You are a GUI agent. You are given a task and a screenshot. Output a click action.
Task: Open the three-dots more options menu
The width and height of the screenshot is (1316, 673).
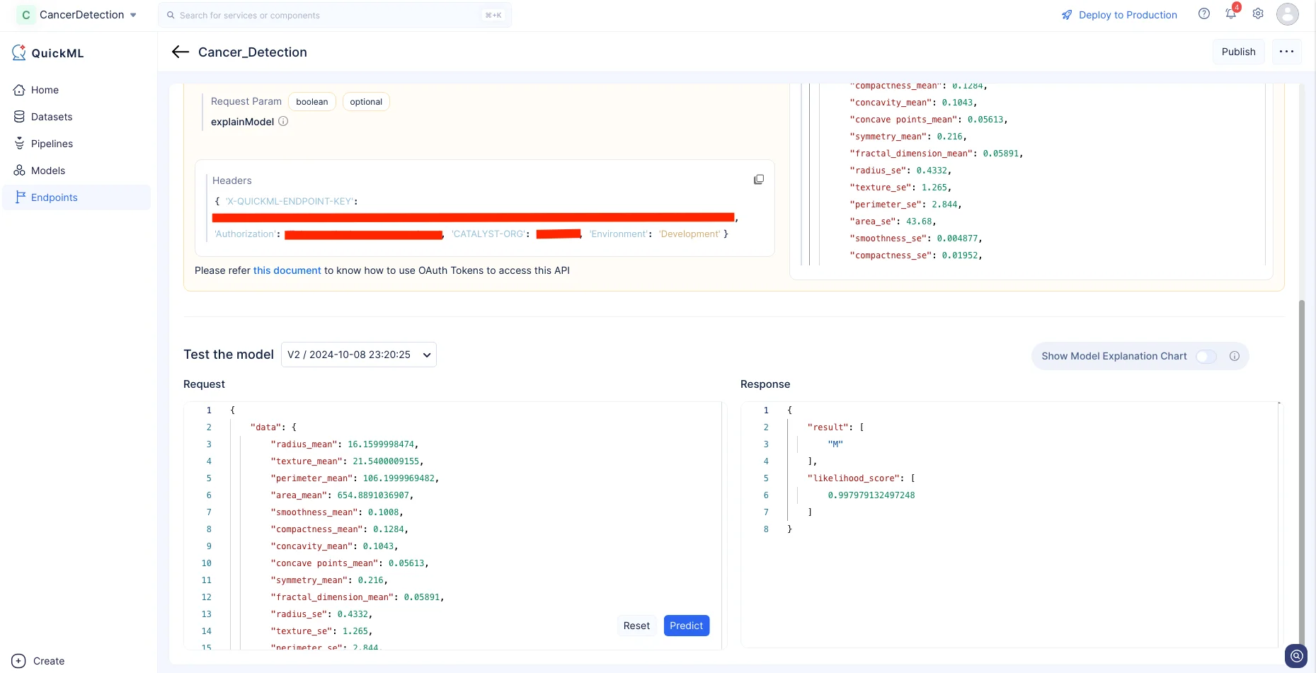pos(1286,52)
